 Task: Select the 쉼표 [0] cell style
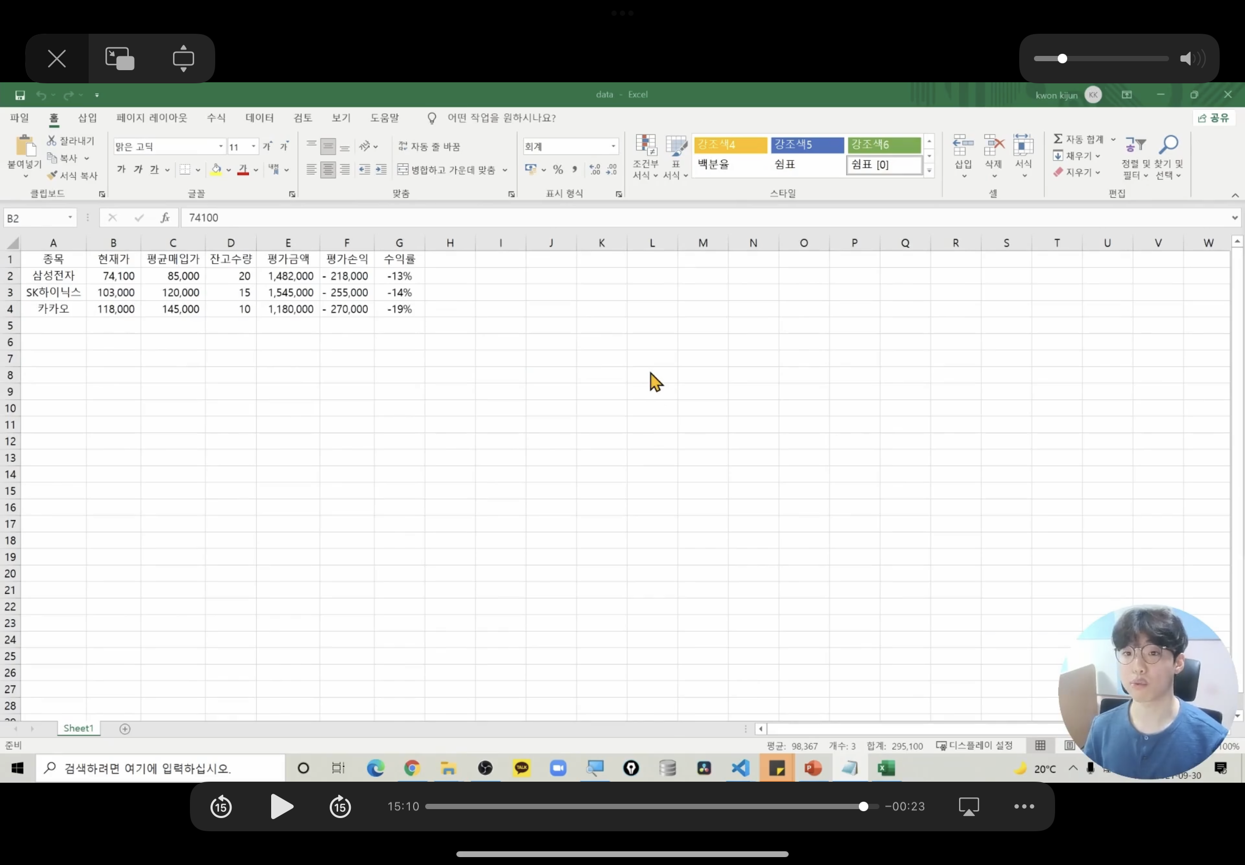884,165
